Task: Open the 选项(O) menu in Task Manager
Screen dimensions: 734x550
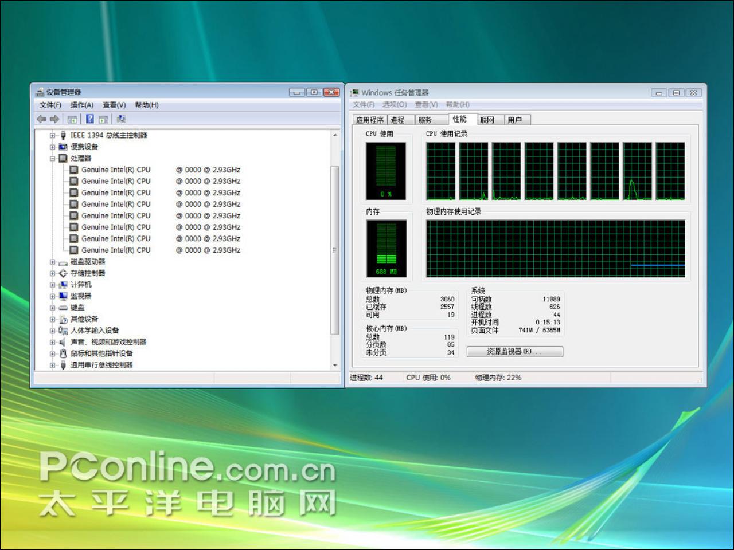Action: (x=395, y=104)
